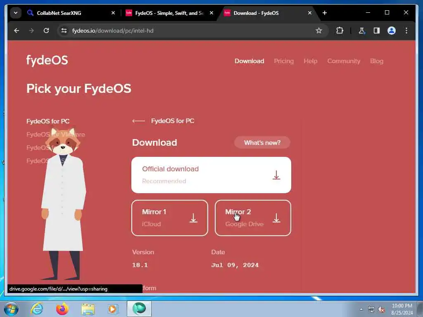
Task: Switch to FydeOS - Simple, Swift tab
Action: coord(170,13)
